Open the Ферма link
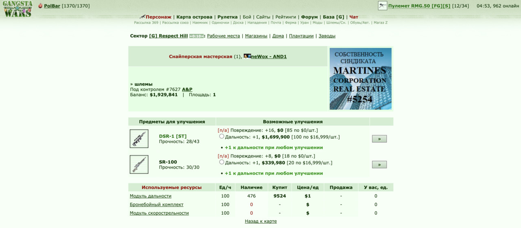 [291, 23]
